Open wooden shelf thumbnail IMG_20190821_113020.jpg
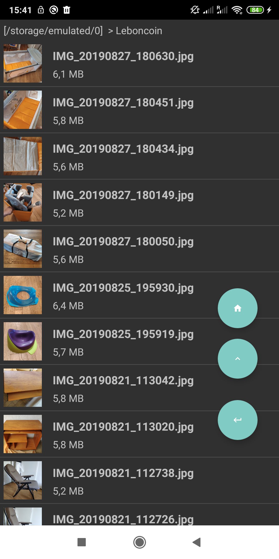The width and height of the screenshot is (279, 559). [23, 434]
